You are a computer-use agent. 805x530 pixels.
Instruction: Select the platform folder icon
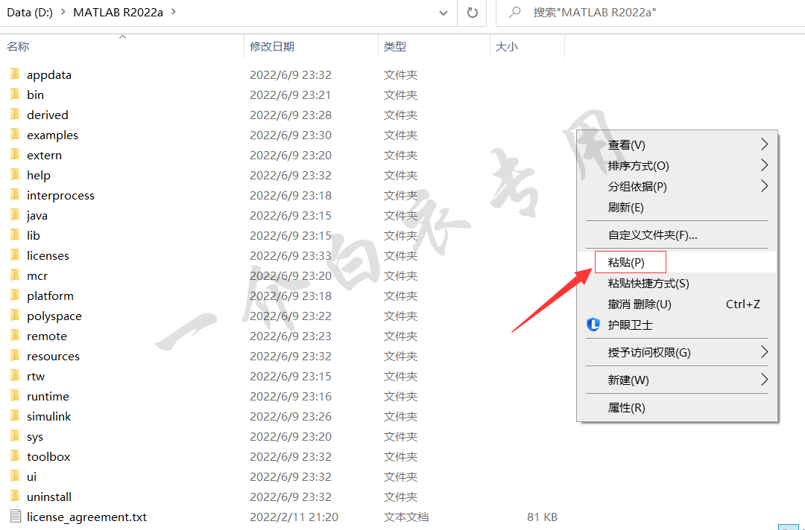coord(15,296)
